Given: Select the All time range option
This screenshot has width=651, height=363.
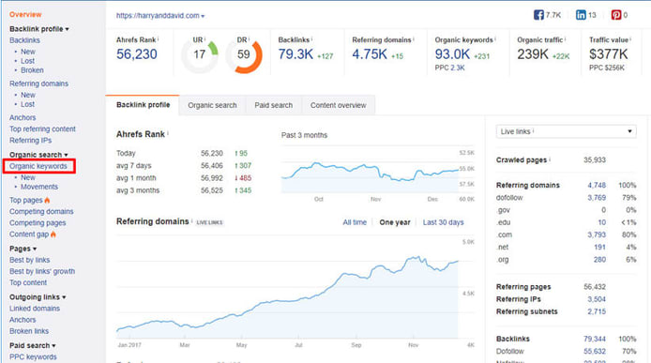Looking at the screenshot, I should (x=355, y=222).
